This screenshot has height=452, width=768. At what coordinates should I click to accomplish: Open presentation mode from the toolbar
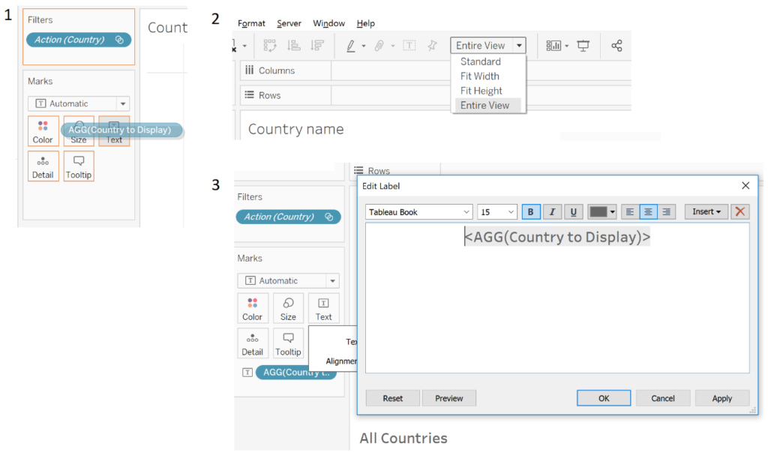point(583,46)
